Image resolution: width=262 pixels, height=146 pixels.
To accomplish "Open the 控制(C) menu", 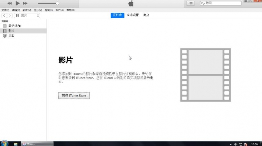I will pos(48,10).
